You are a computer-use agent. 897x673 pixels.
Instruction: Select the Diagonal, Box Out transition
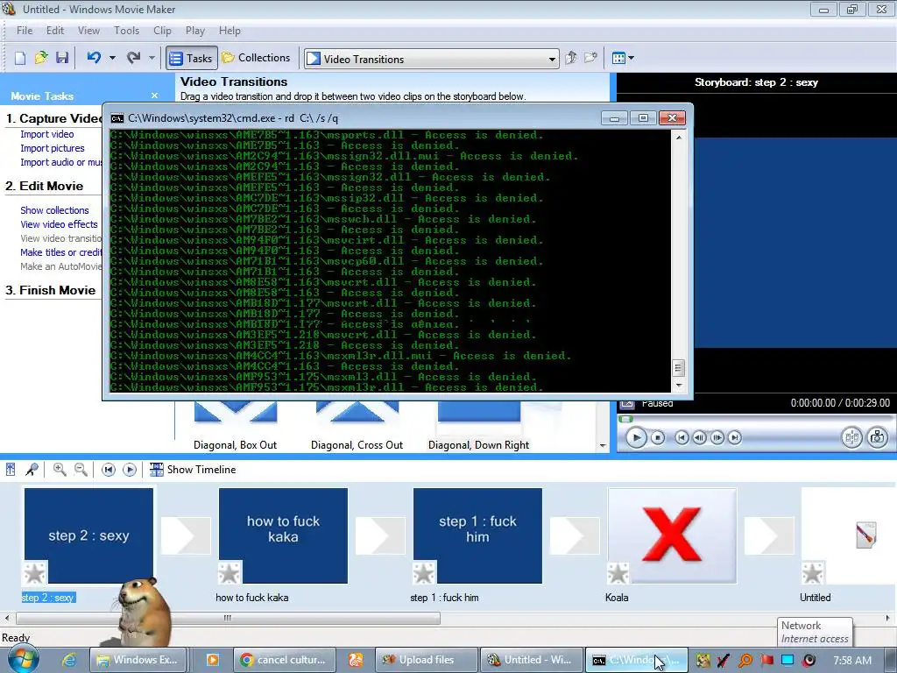235,427
